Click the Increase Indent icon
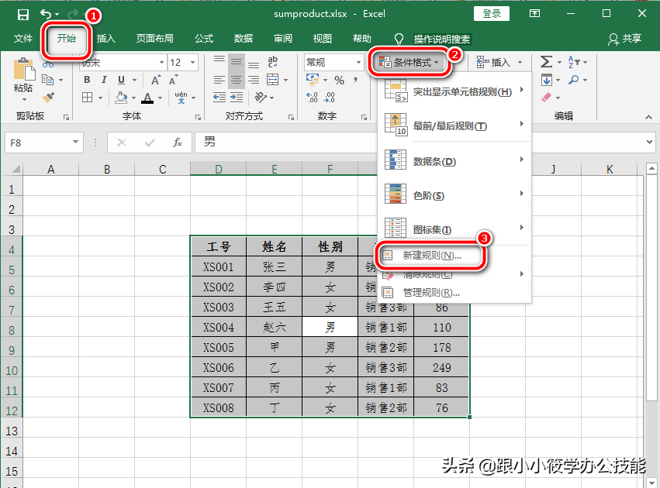 237,98
